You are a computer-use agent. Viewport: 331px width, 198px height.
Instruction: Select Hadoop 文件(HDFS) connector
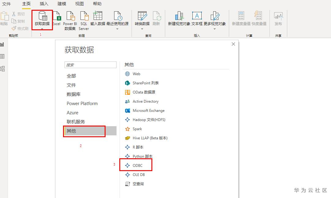[x=145, y=119]
